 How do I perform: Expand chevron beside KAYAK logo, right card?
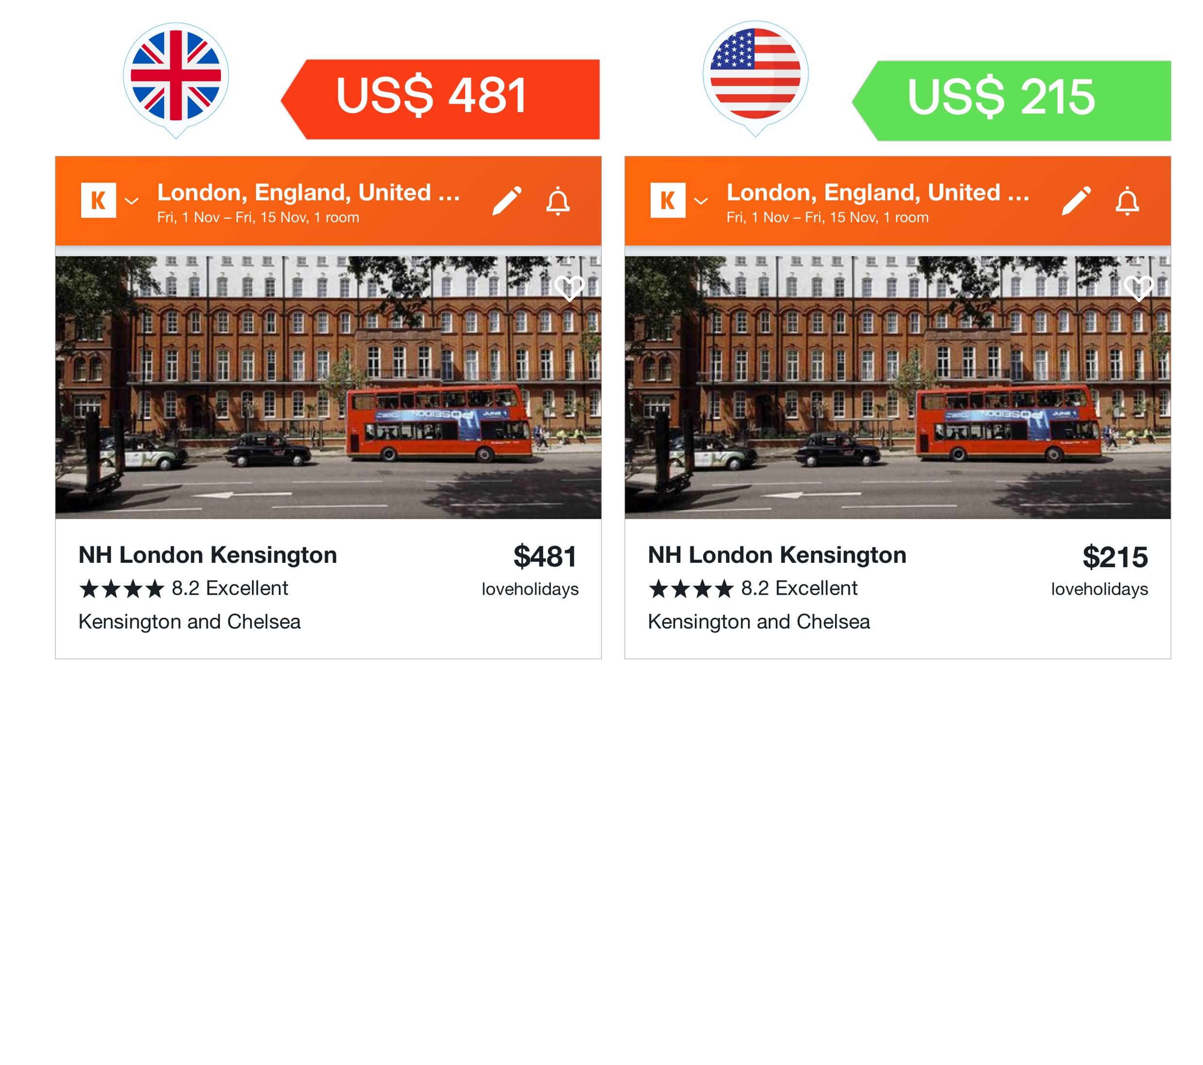point(701,201)
